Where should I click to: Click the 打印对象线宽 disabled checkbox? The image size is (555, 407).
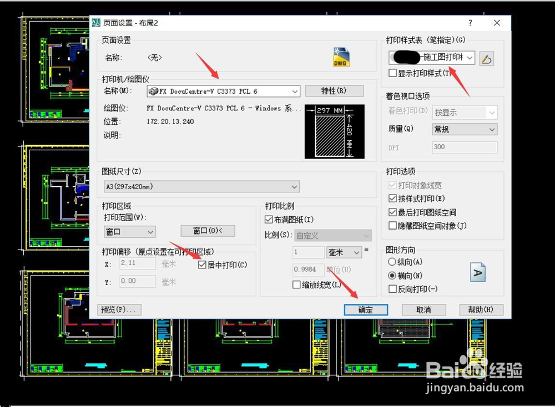392,185
